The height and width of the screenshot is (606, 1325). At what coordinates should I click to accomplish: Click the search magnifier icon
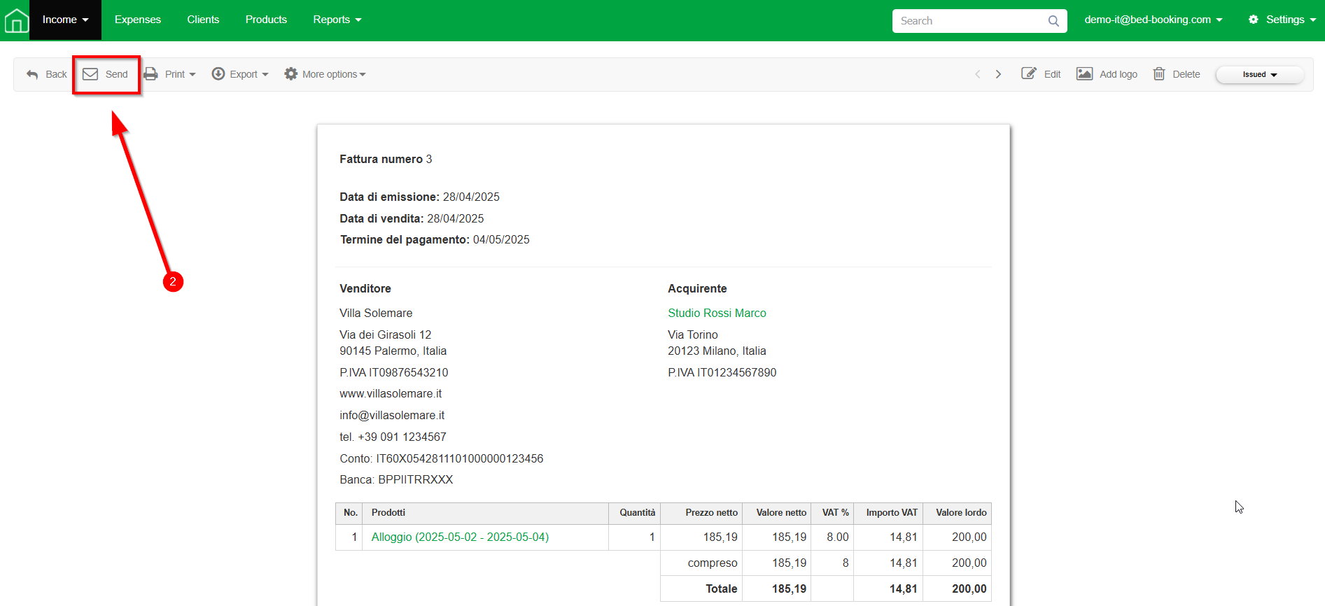click(1053, 21)
